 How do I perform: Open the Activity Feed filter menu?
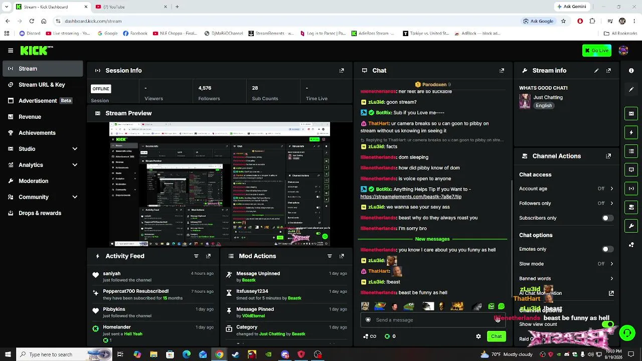point(196,256)
